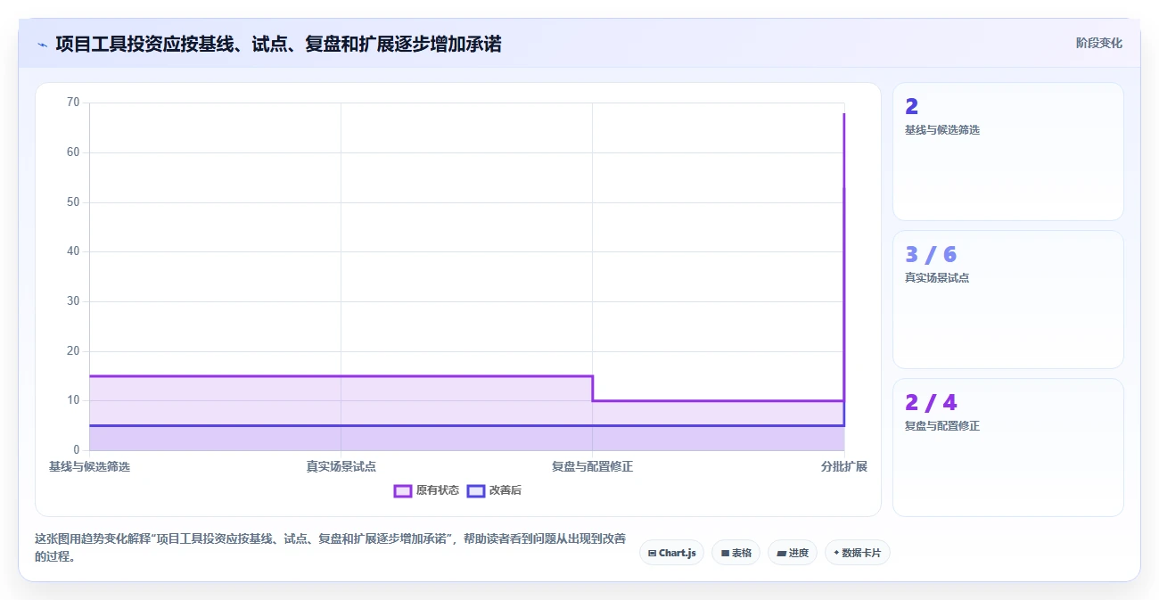1159x600 pixels.
Task: Open the 基线与候选筛选 data card
Action: pyautogui.click(x=1007, y=152)
